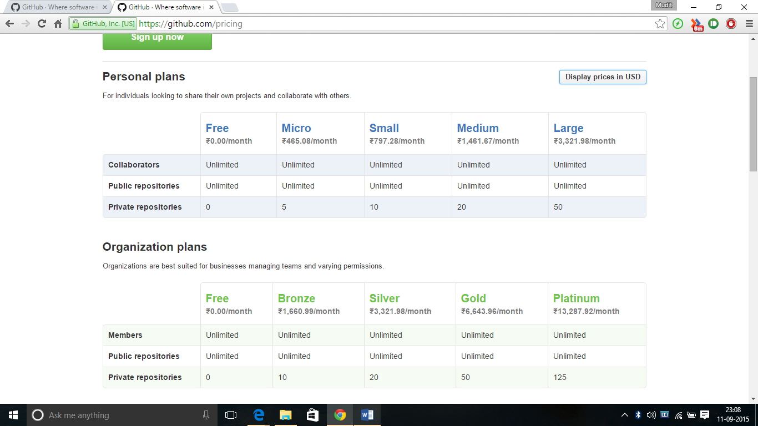758x426 pixels.
Task: Open the green lightning bolt extension
Action: click(x=678, y=24)
